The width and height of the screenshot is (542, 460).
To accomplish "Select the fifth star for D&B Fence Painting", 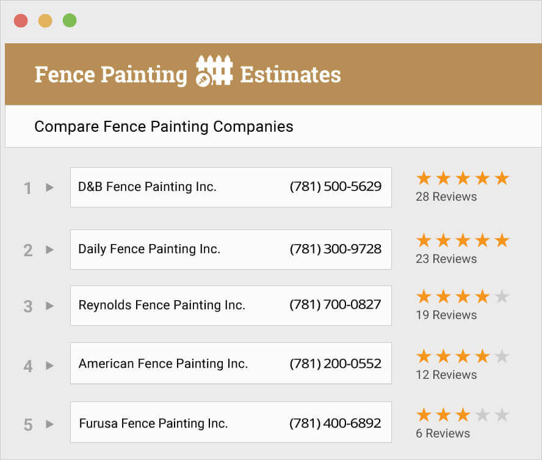I will (501, 178).
